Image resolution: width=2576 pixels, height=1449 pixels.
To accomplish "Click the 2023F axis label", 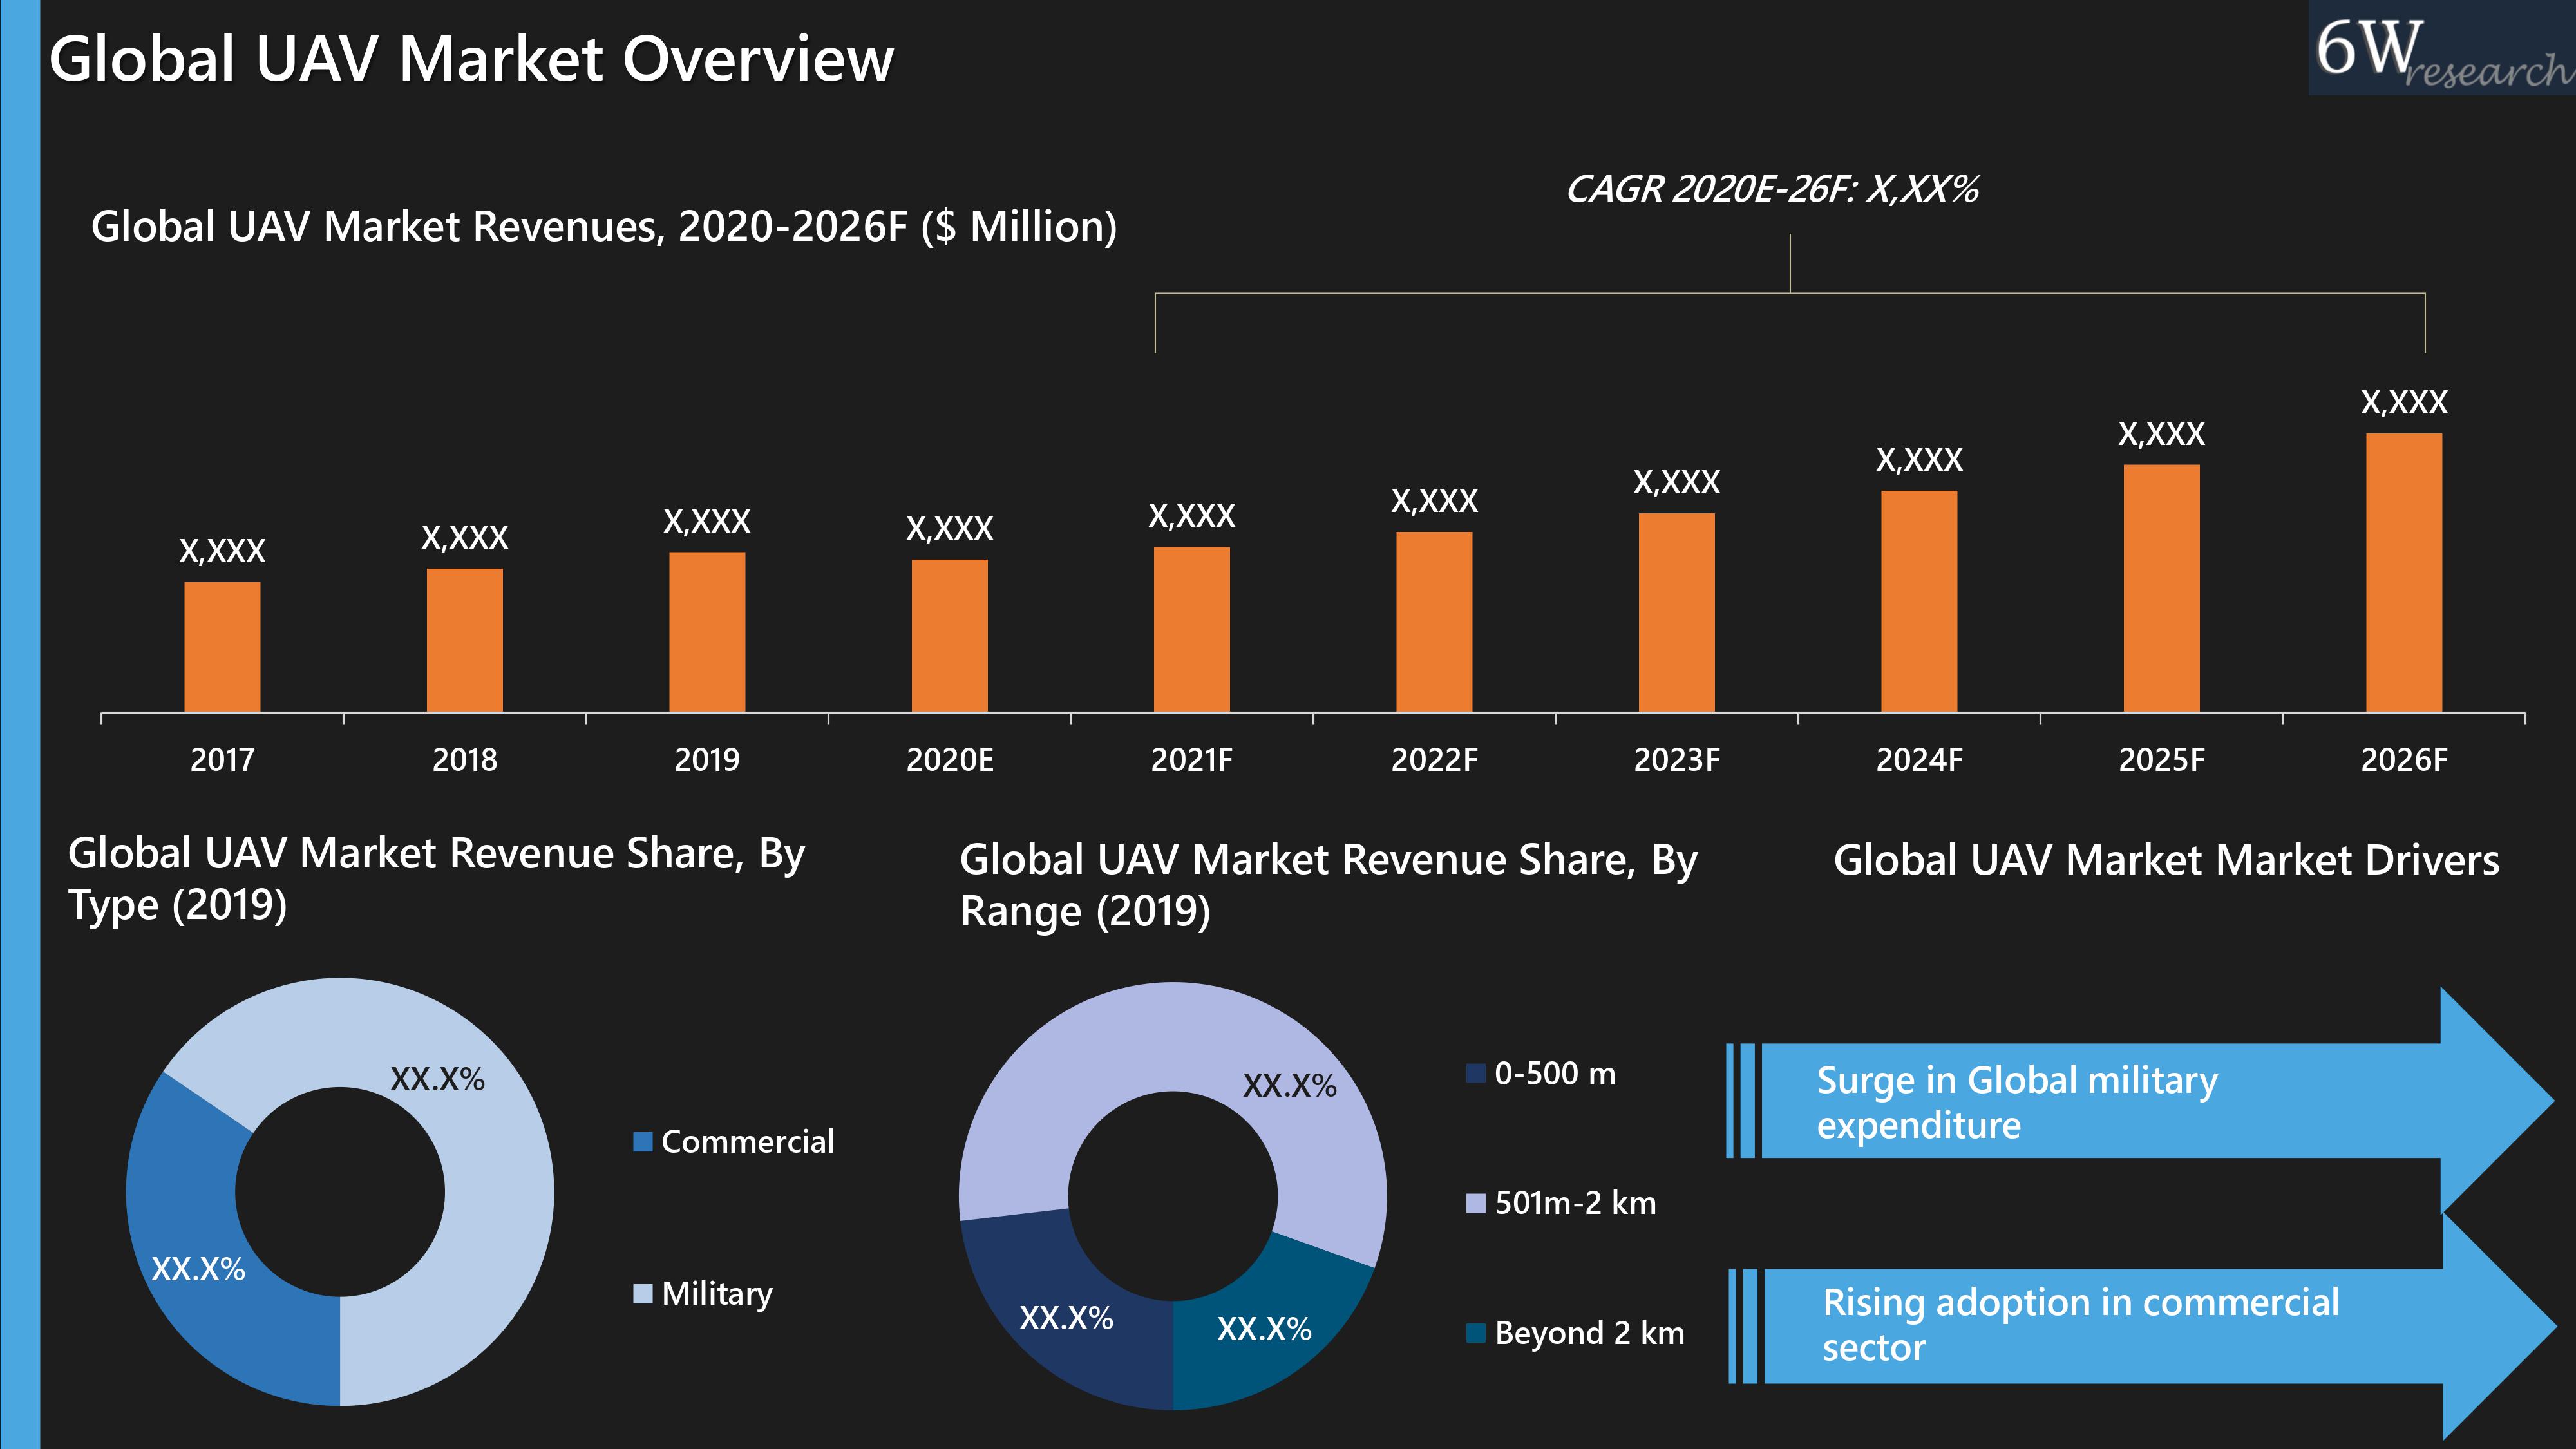I will click(1677, 760).
